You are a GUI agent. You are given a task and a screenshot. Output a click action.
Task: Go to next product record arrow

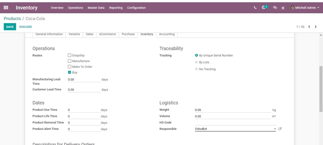click(x=316, y=27)
